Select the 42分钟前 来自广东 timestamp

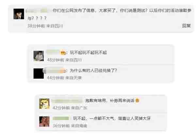tap(70, 108)
